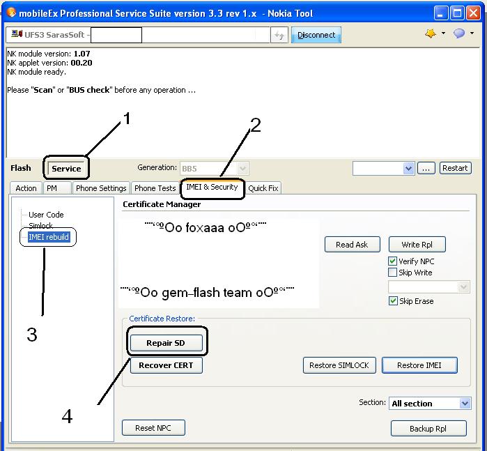Enable the Skip Write checkbox

point(392,273)
